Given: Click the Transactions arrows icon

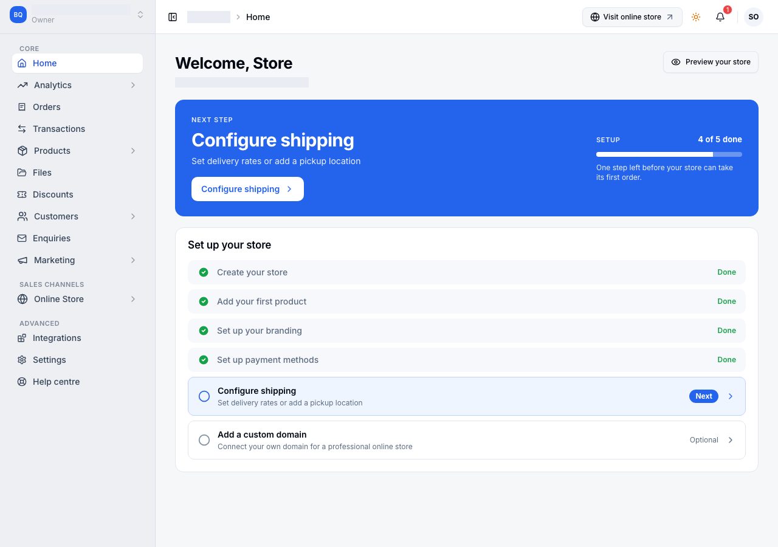Looking at the screenshot, I should click(22, 129).
